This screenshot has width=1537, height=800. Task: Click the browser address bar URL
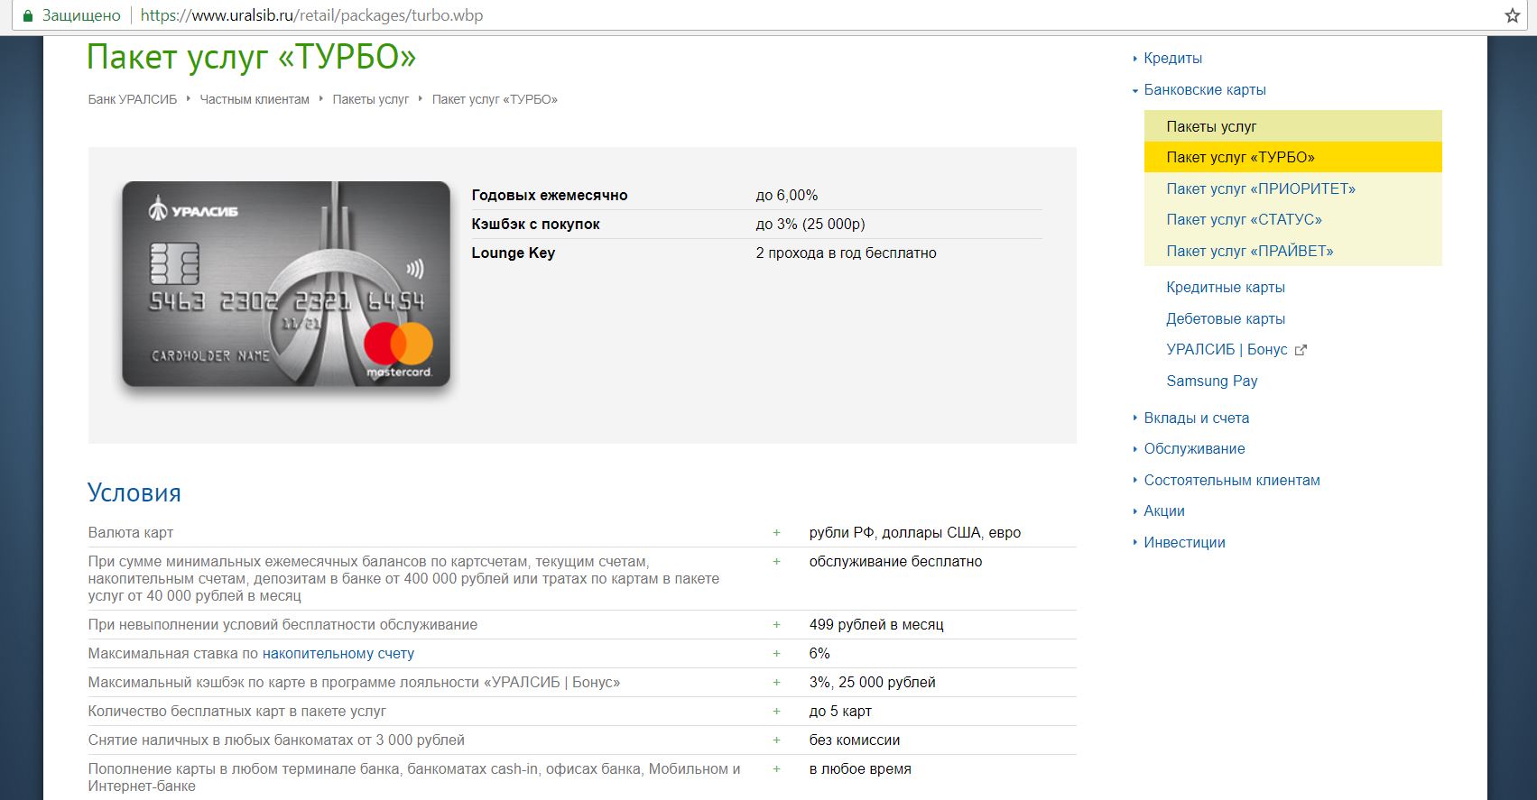pyautogui.click(x=311, y=15)
